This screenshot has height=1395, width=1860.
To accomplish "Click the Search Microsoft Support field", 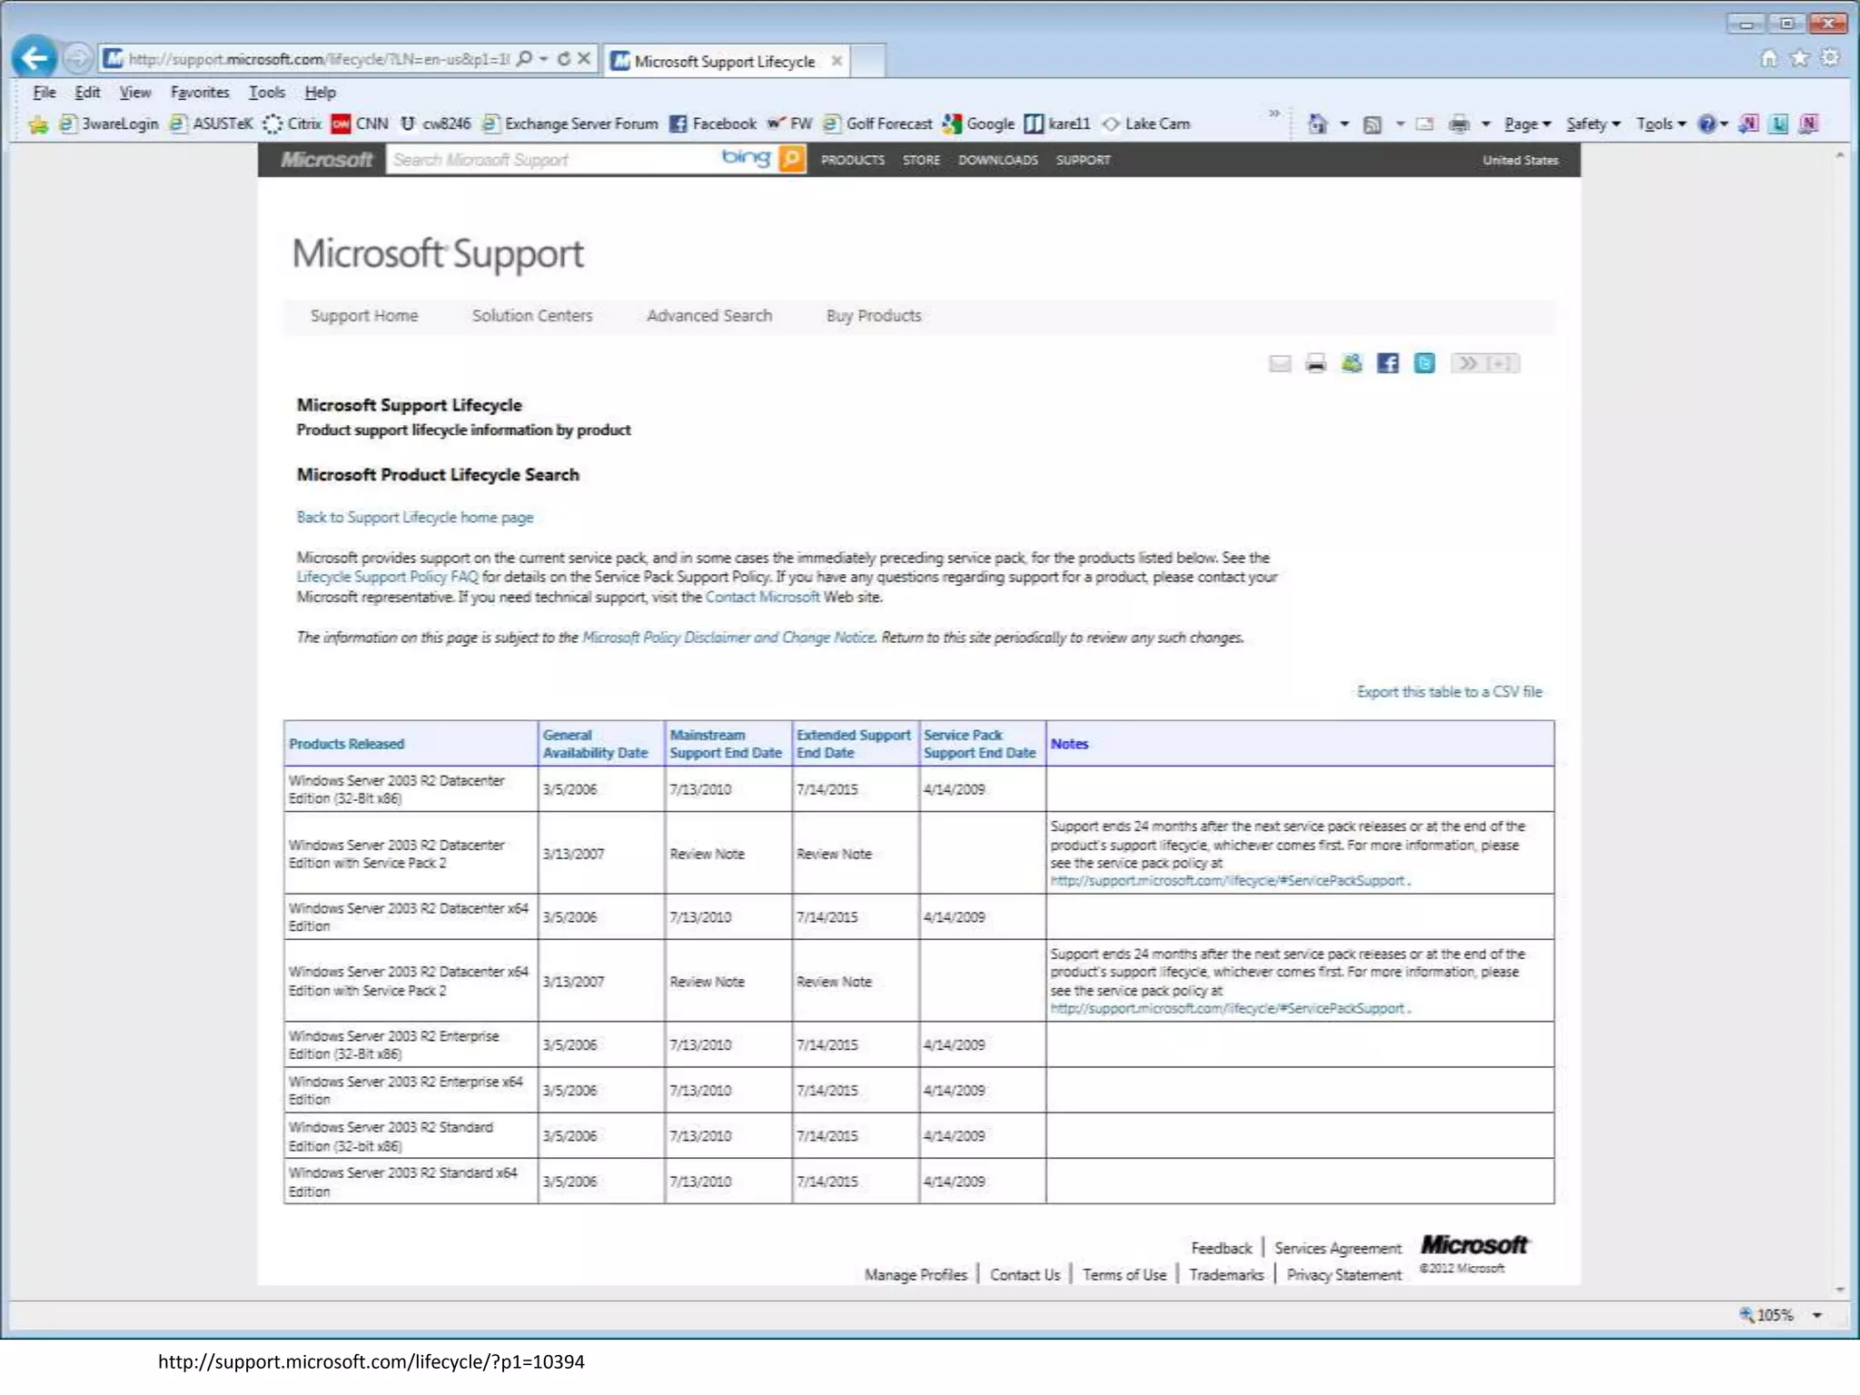I will tap(551, 160).
